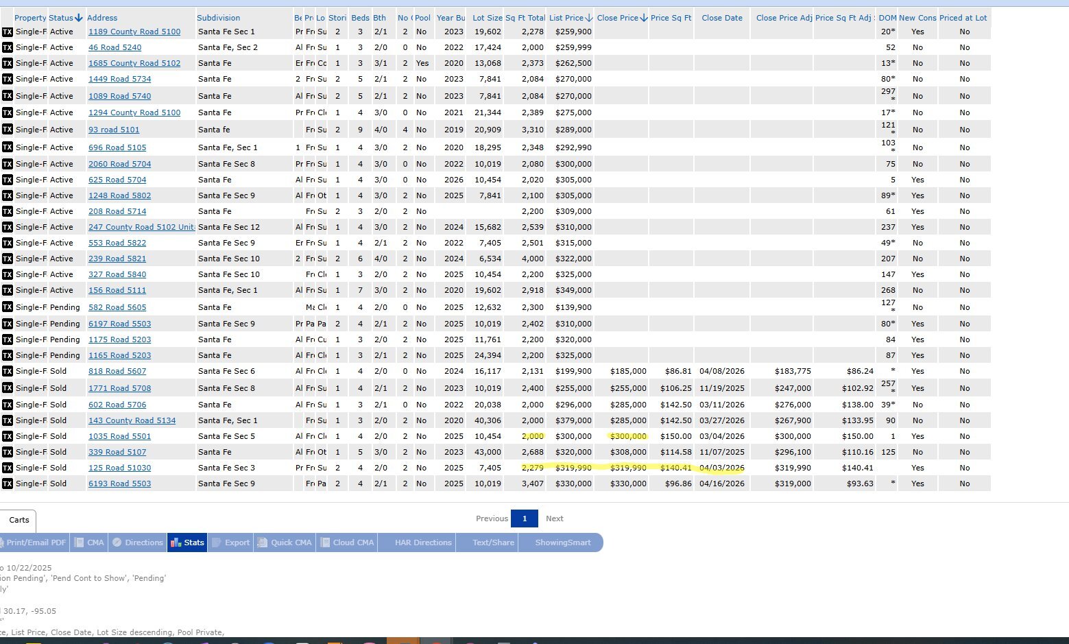This screenshot has height=644, width=1069.
Task: Click the HAR Directions button
Action: pyautogui.click(x=423, y=542)
